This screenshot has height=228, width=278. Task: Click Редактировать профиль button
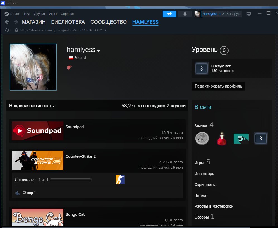(x=219, y=86)
